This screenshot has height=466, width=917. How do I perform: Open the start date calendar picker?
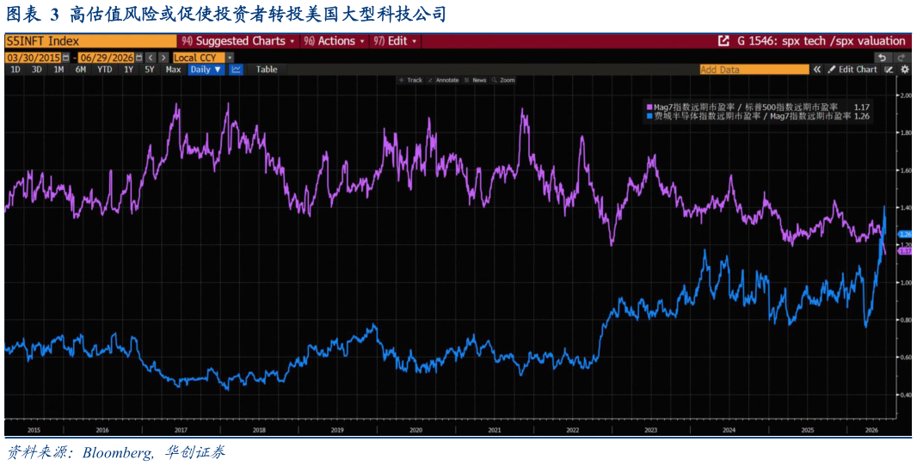tap(65, 58)
